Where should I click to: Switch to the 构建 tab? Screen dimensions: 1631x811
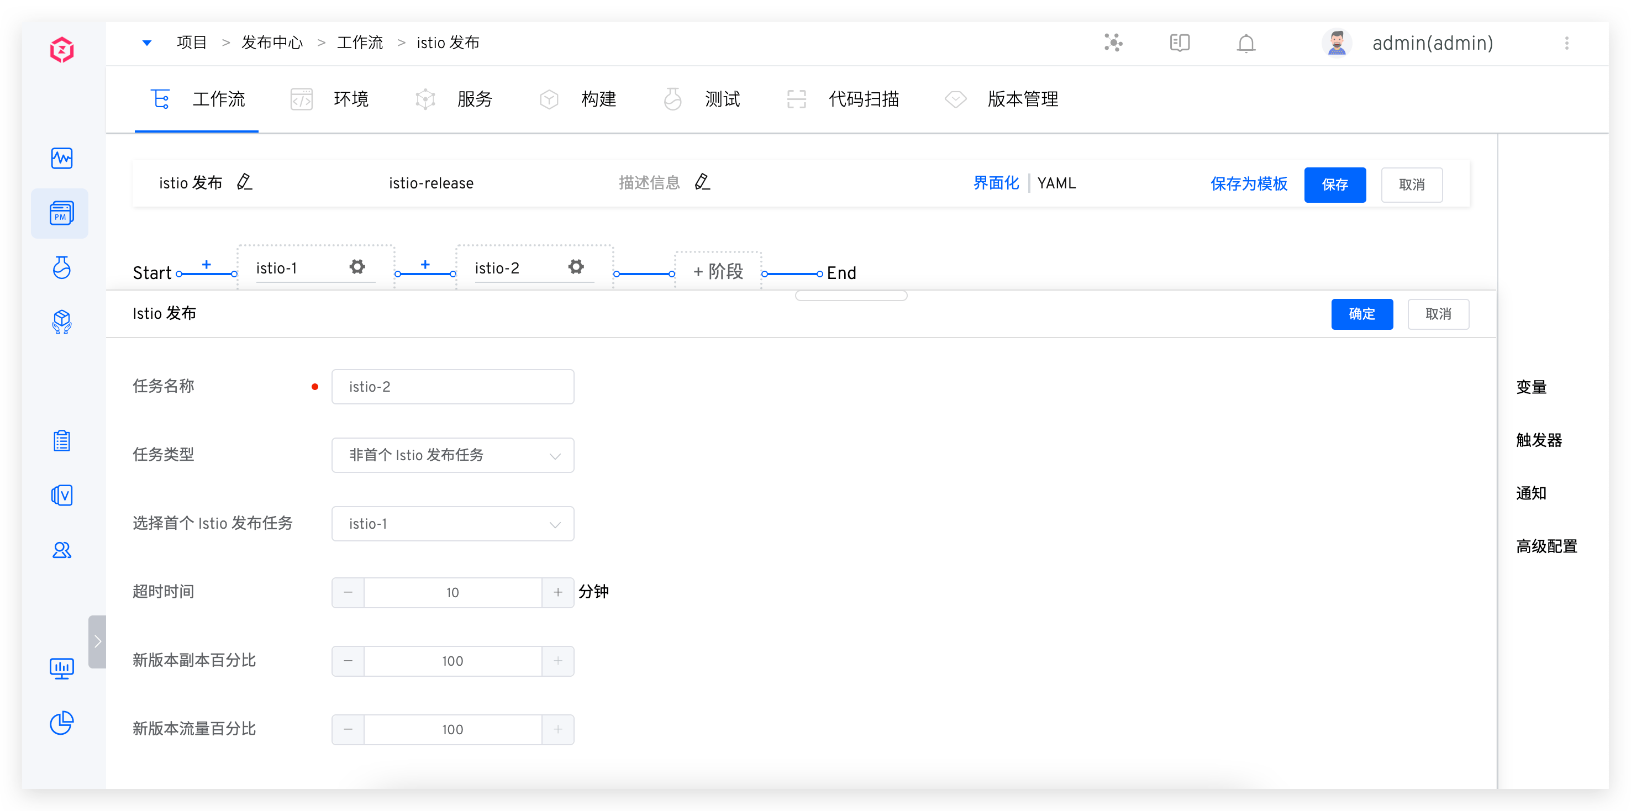tap(598, 99)
